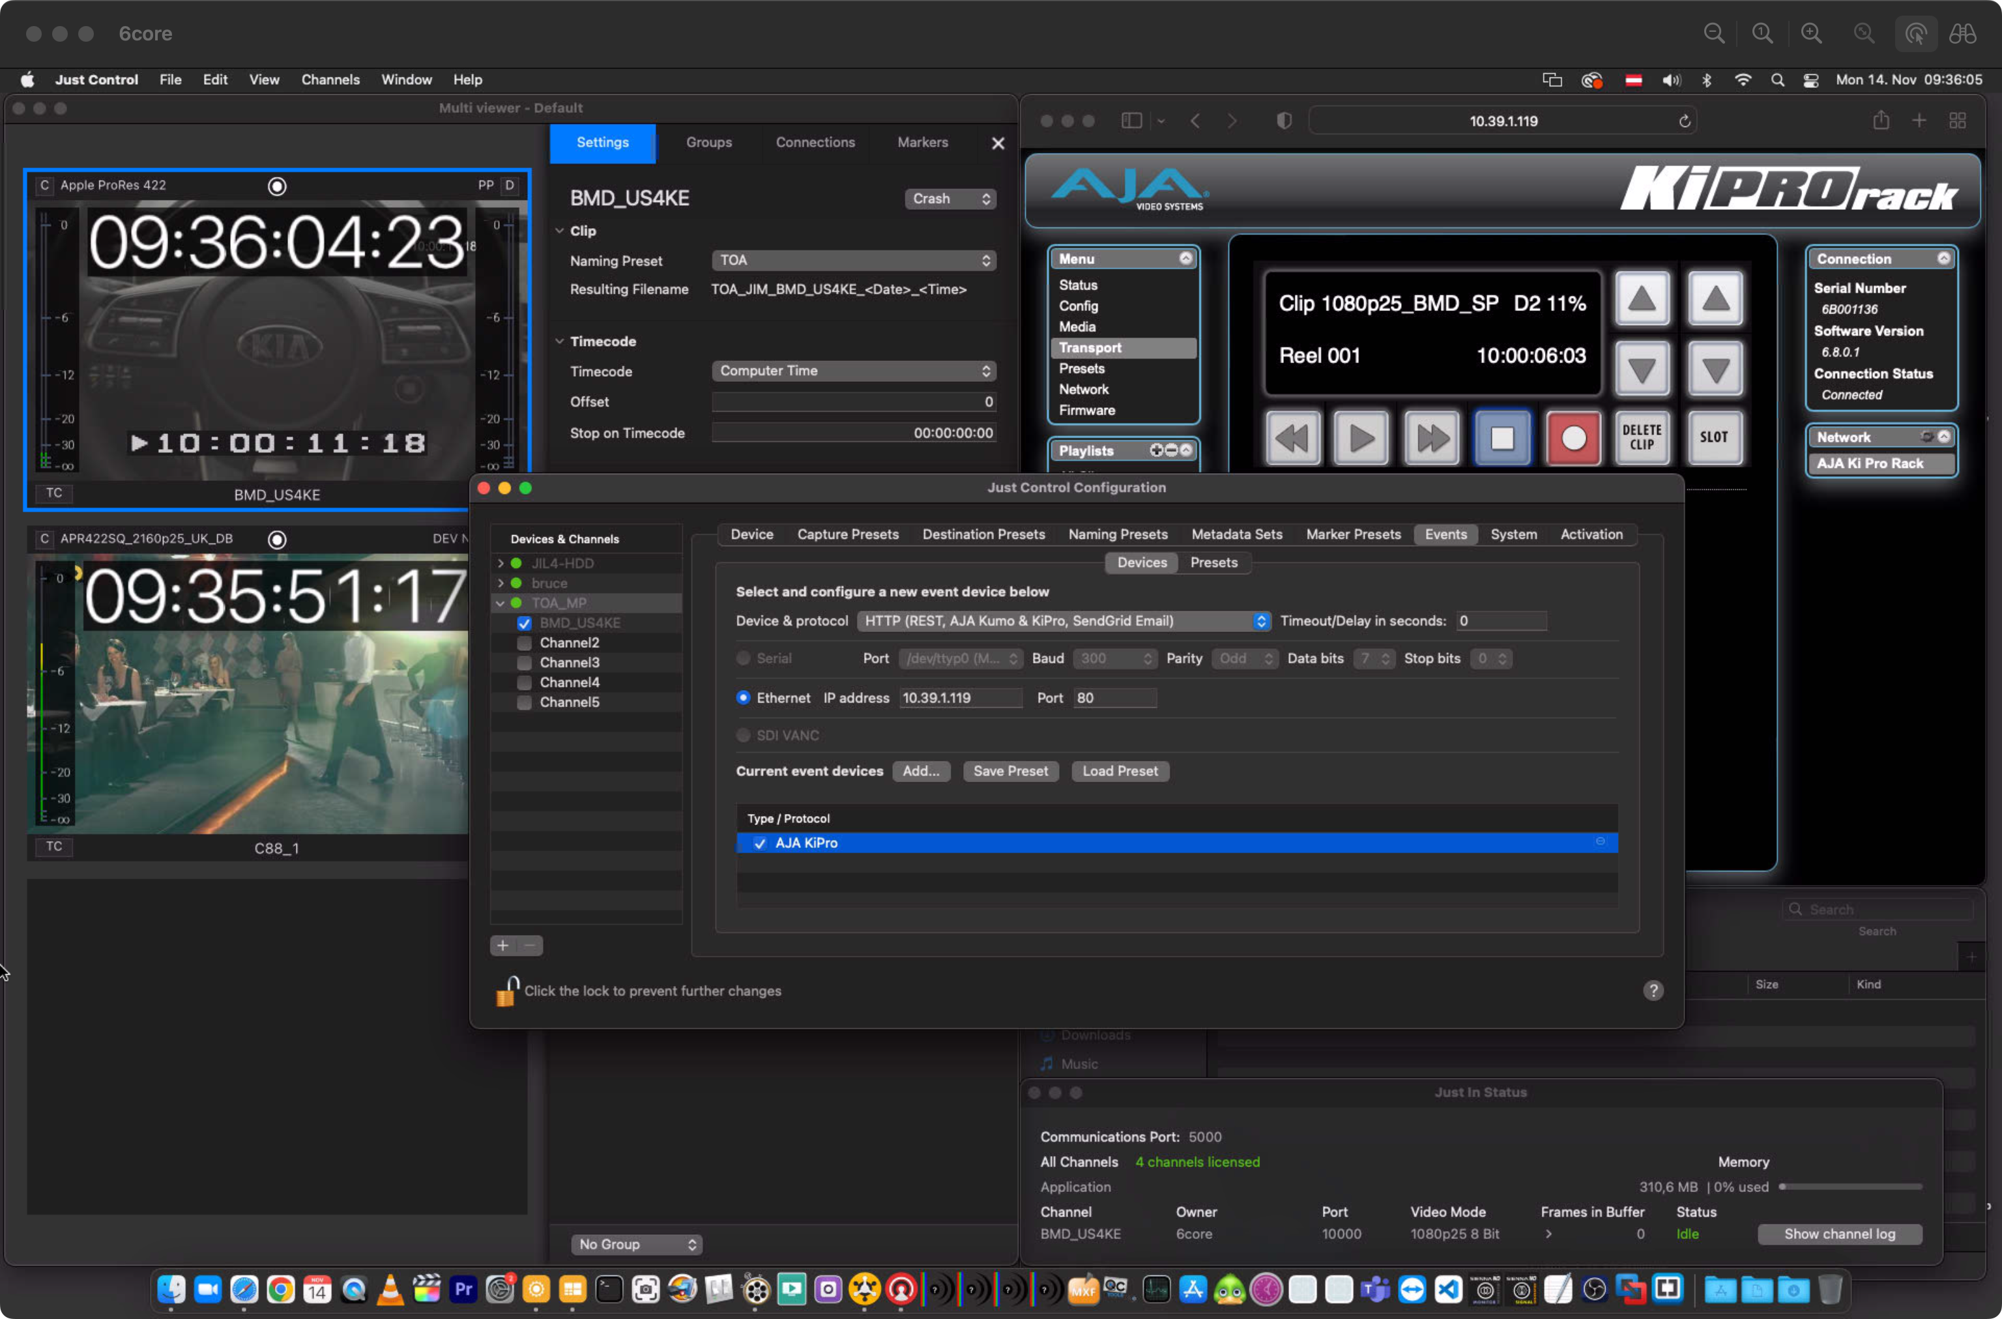Click the play button on KiPro transport
This screenshot has width=2002, height=1319.
point(1361,437)
